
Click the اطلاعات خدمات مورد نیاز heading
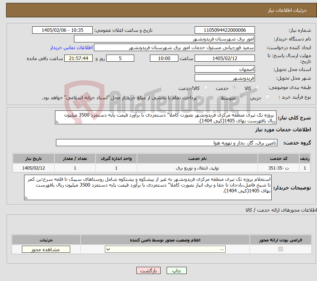(x=283, y=130)
